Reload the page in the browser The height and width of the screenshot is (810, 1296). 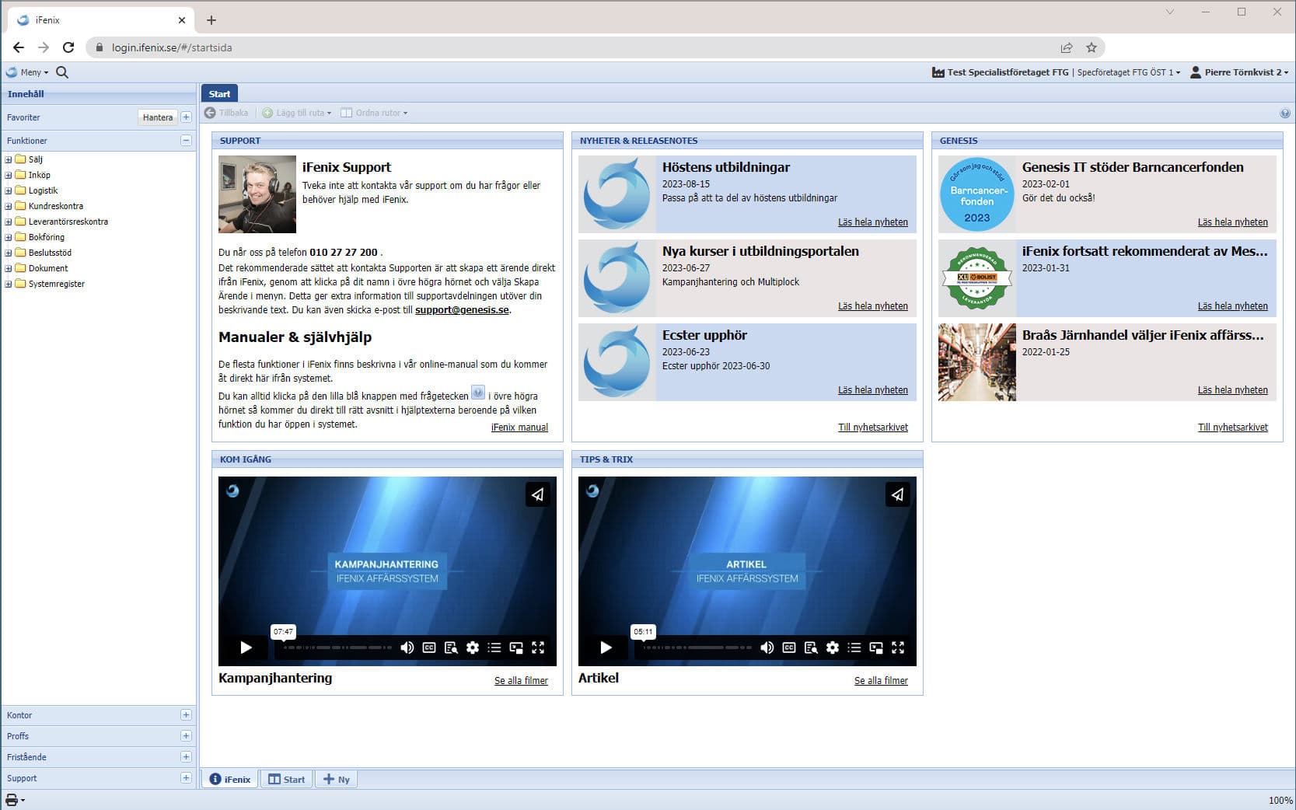click(x=68, y=47)
